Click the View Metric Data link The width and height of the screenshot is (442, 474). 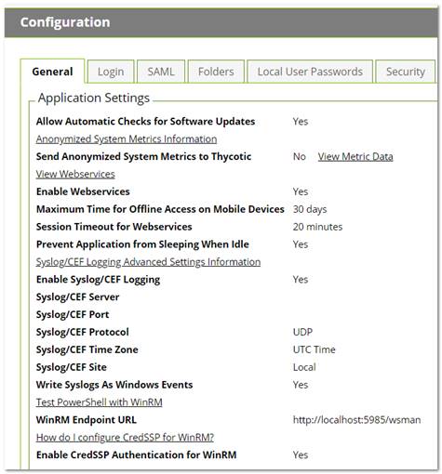pos(355,156)
